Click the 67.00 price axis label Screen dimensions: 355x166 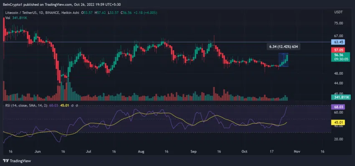(339, 36)
